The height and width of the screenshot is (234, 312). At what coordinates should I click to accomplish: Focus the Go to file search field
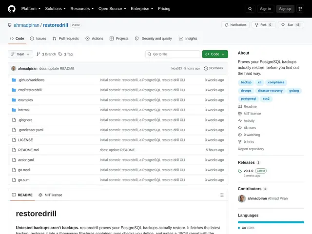[x=173, y=54]
